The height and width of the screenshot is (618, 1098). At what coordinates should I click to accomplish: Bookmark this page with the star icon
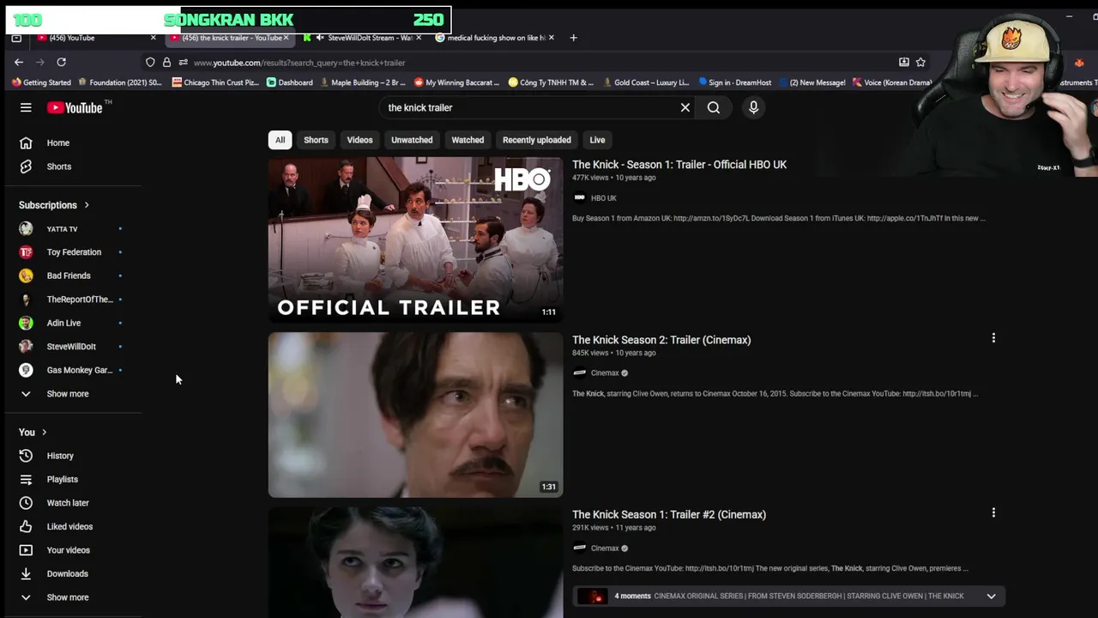(x=920, y=62)
